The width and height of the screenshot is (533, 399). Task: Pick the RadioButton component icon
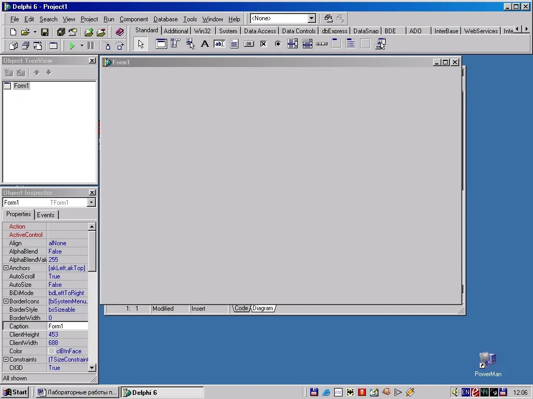click(x=278, y=44)
